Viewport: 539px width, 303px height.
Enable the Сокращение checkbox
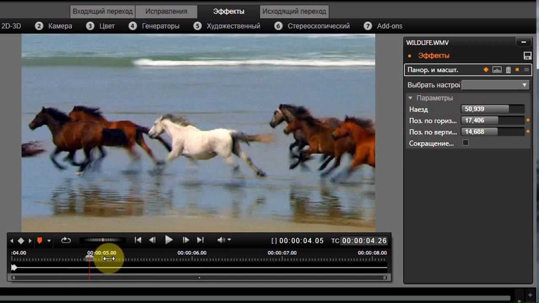tap(465, 143)
